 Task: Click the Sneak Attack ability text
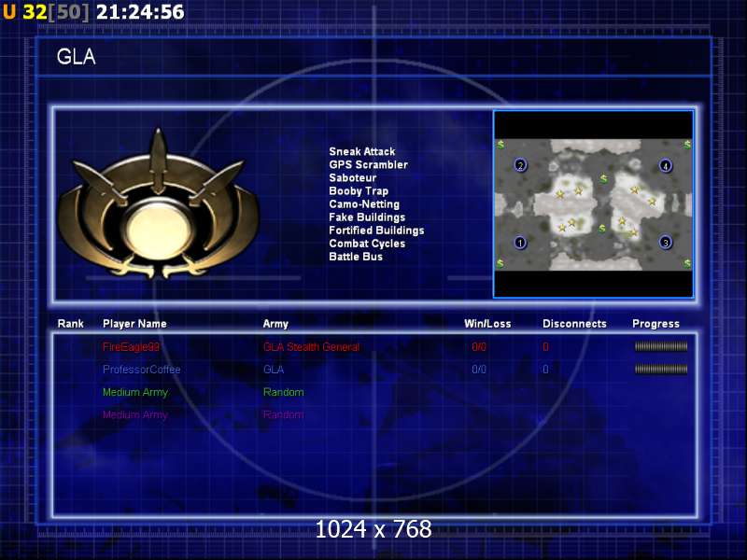click(362, 151)
